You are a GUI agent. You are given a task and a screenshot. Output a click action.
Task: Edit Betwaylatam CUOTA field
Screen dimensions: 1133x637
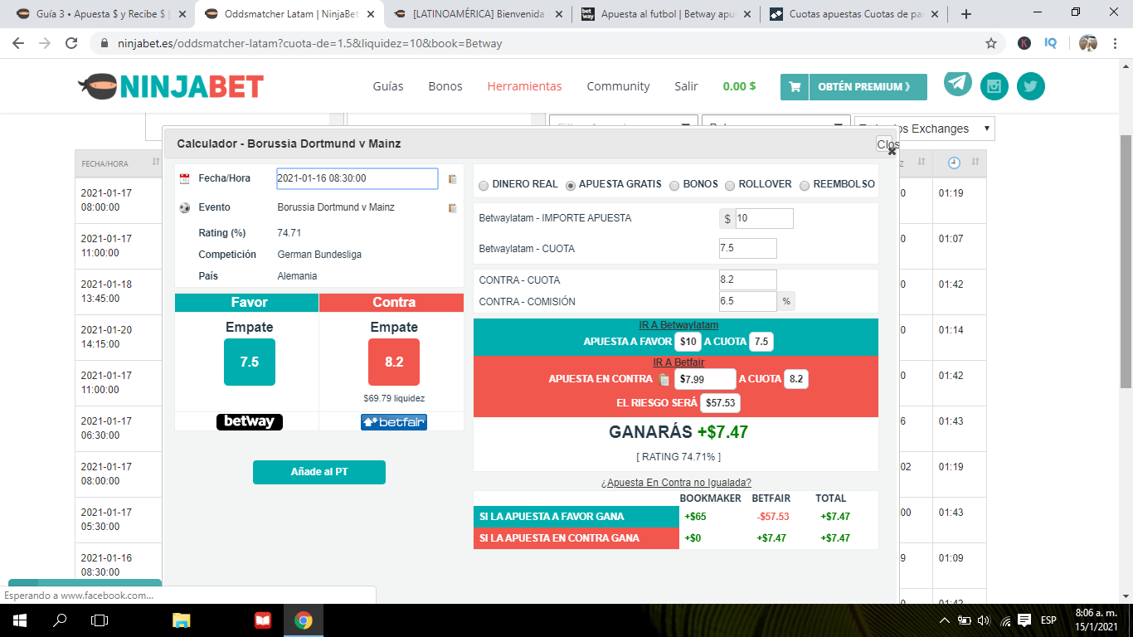[748, 249]
